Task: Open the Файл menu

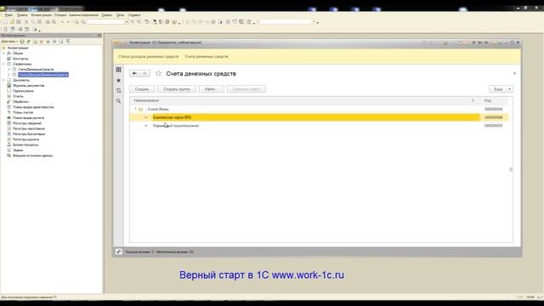Action: tap(8, 15)
